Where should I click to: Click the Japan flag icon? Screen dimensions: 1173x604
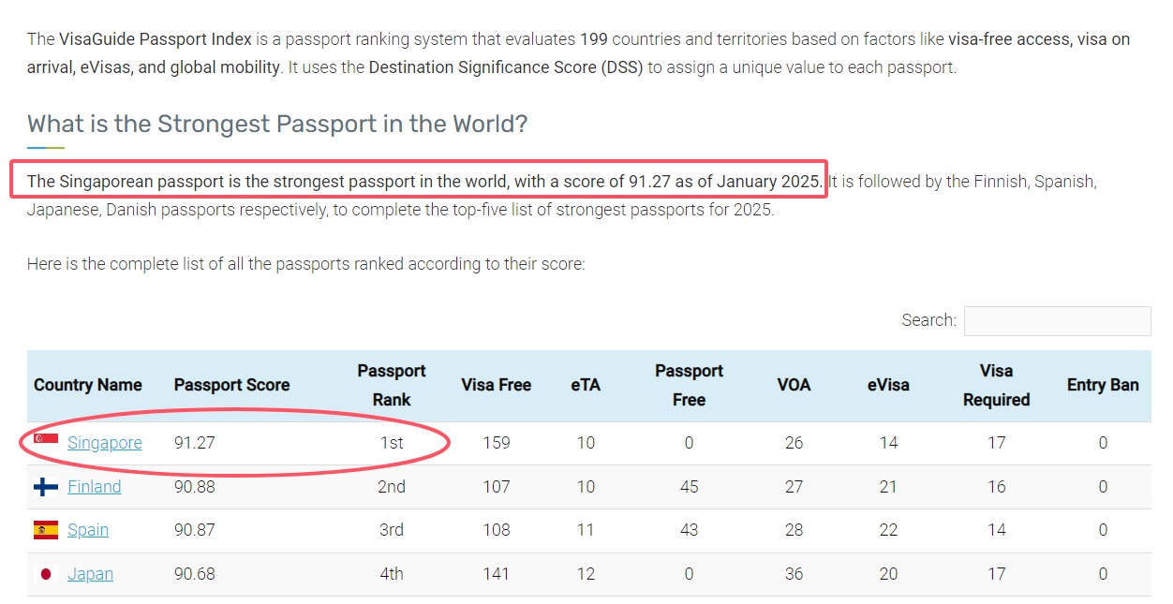point(46,574)
